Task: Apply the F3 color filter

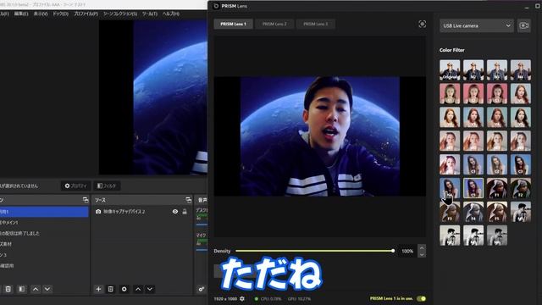Action: (450, 212)
